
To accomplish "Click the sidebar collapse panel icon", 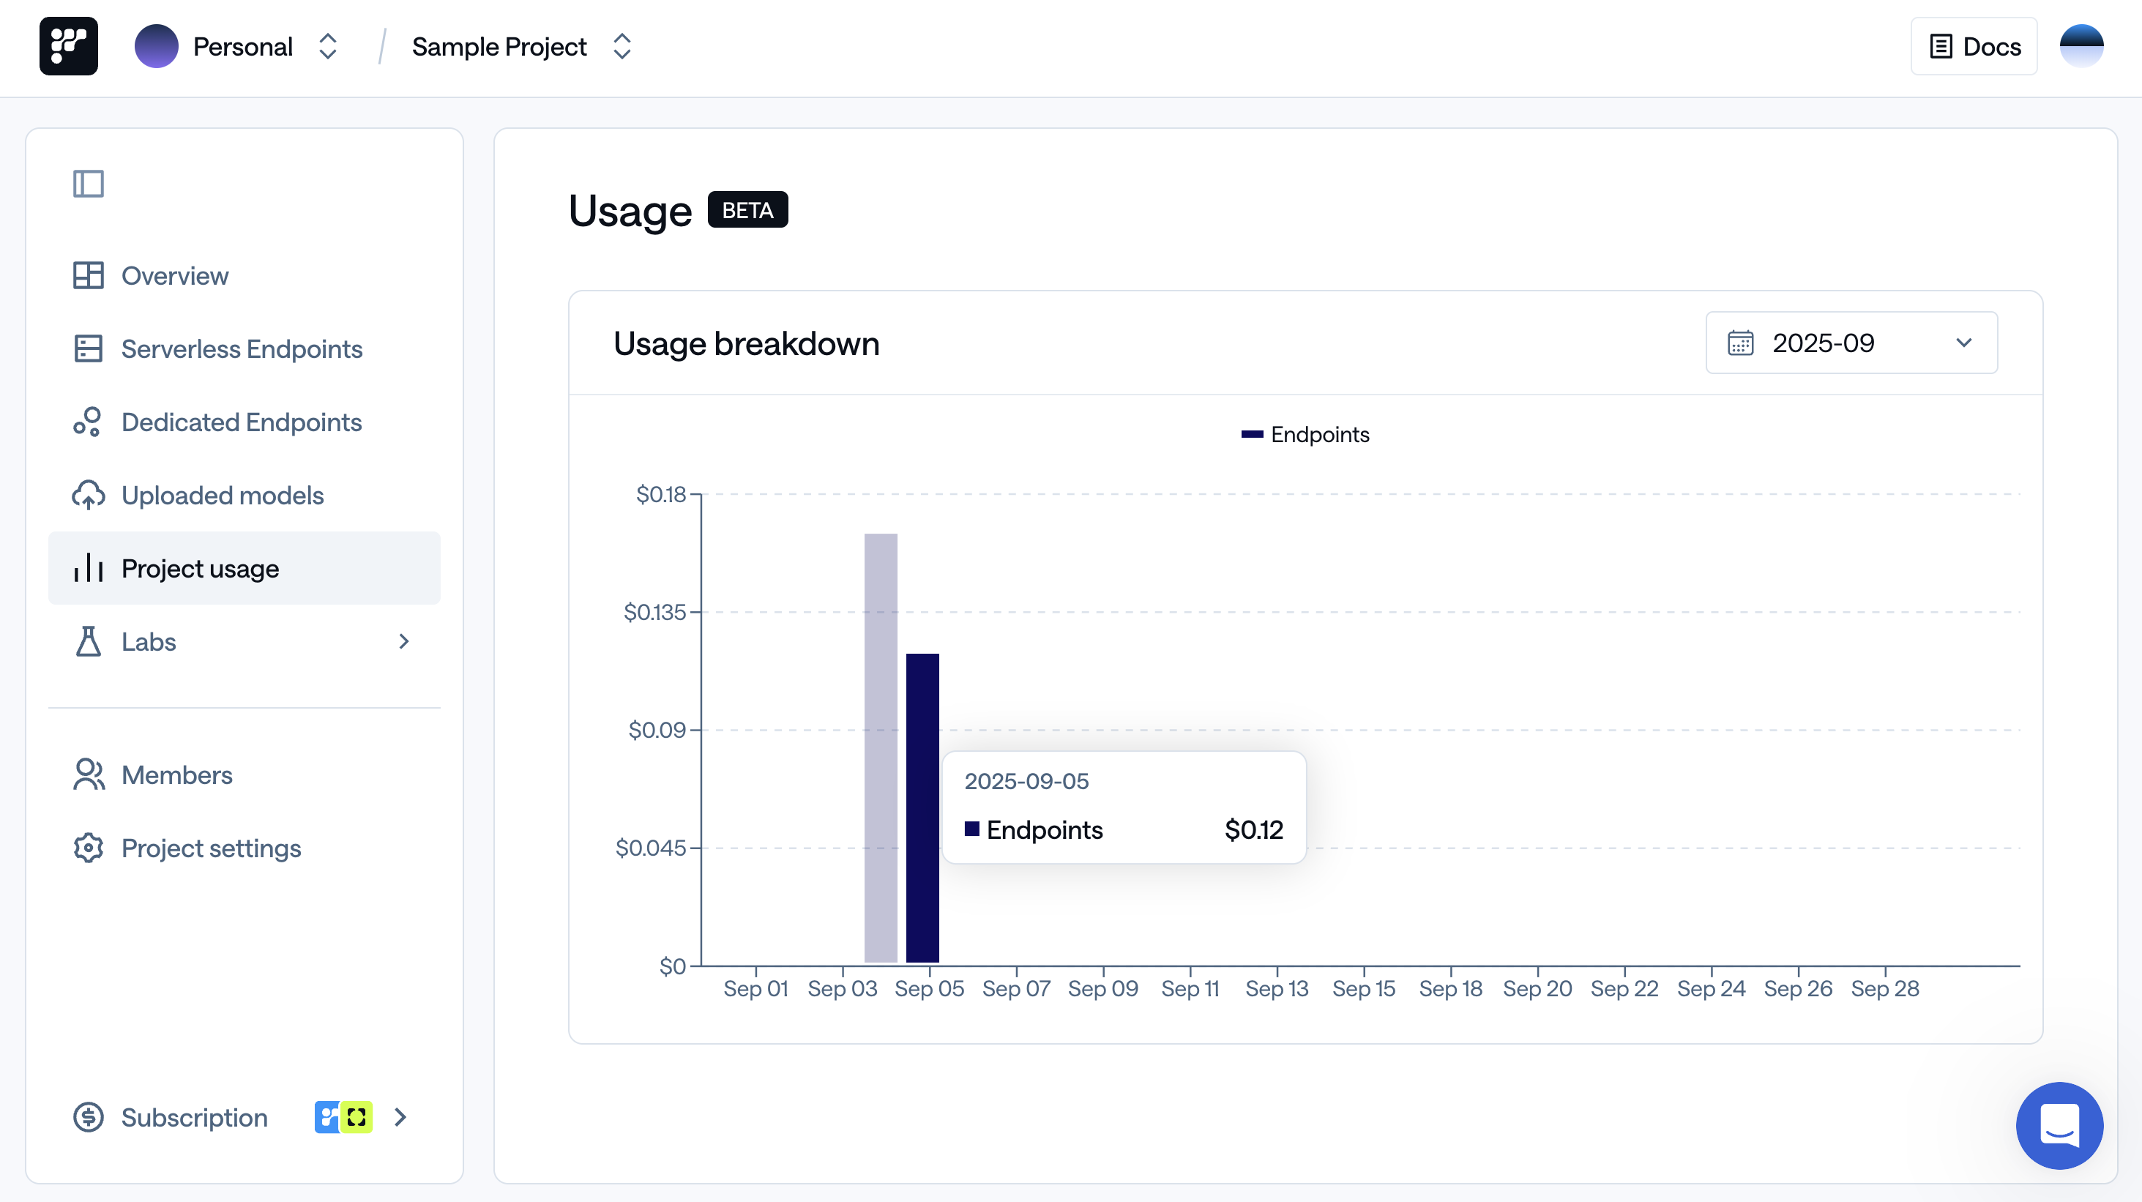I will [x=88, y=183].
